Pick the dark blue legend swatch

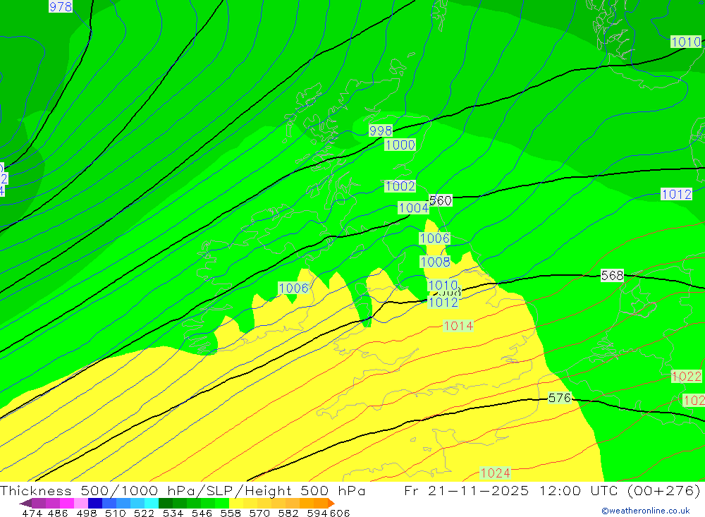95,503
